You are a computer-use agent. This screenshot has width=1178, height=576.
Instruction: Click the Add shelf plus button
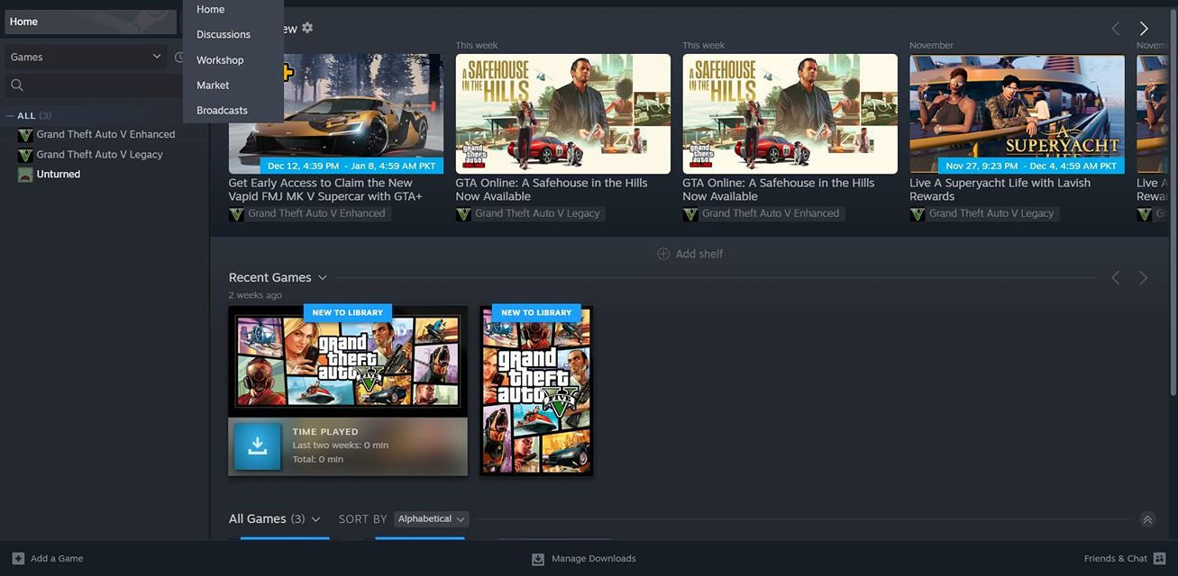[x=663, y=254]
